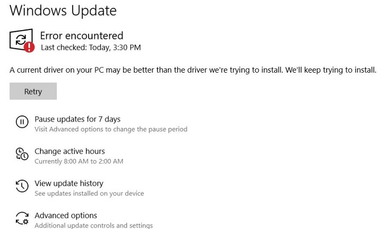Click the Advanced options gear-arrows icon
Screen dimensions: 383x229
click(x=22, y=218)
